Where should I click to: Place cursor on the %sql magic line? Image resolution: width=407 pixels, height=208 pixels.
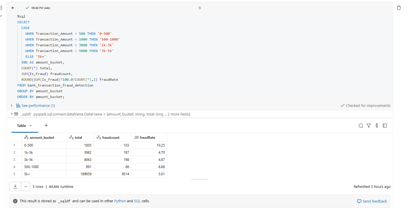(x=21, y=16)
